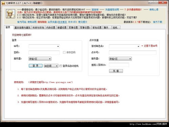Screen dimensions: 169x127
Task: Open the 多开最新帮助 link
Action: (x=134, y=9)
